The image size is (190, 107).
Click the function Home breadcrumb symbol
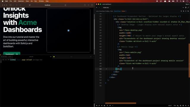tap(120, 11)
